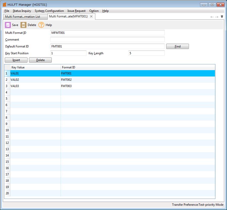Click row header number 4

(7, 92)
